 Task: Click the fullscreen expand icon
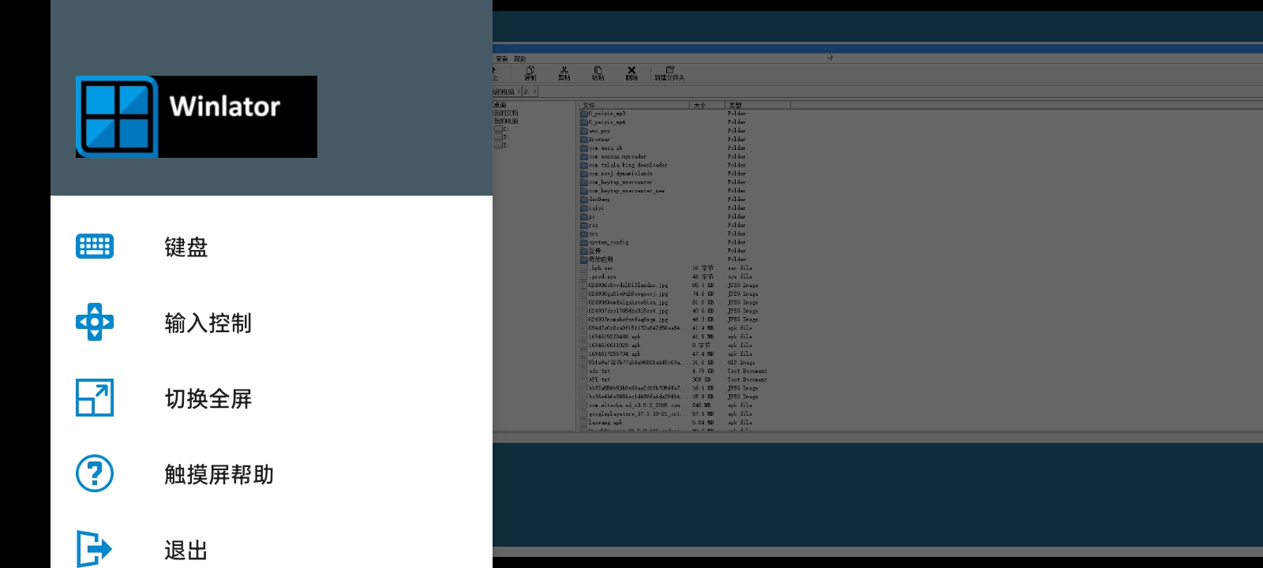click(95, 398)
